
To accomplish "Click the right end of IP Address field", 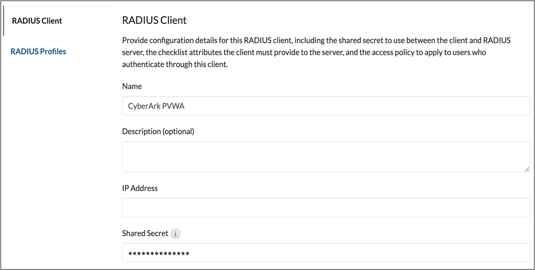I will [x=520, y=208].
